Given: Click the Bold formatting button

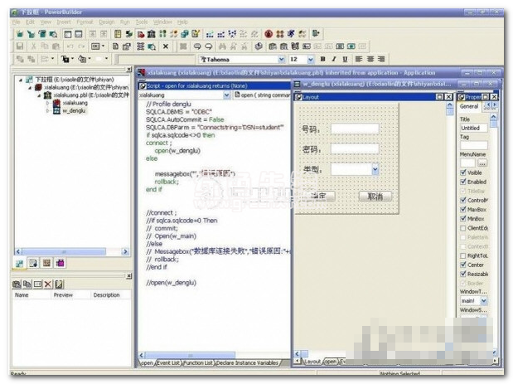Looking at the screenshot, I should point(322,60).
